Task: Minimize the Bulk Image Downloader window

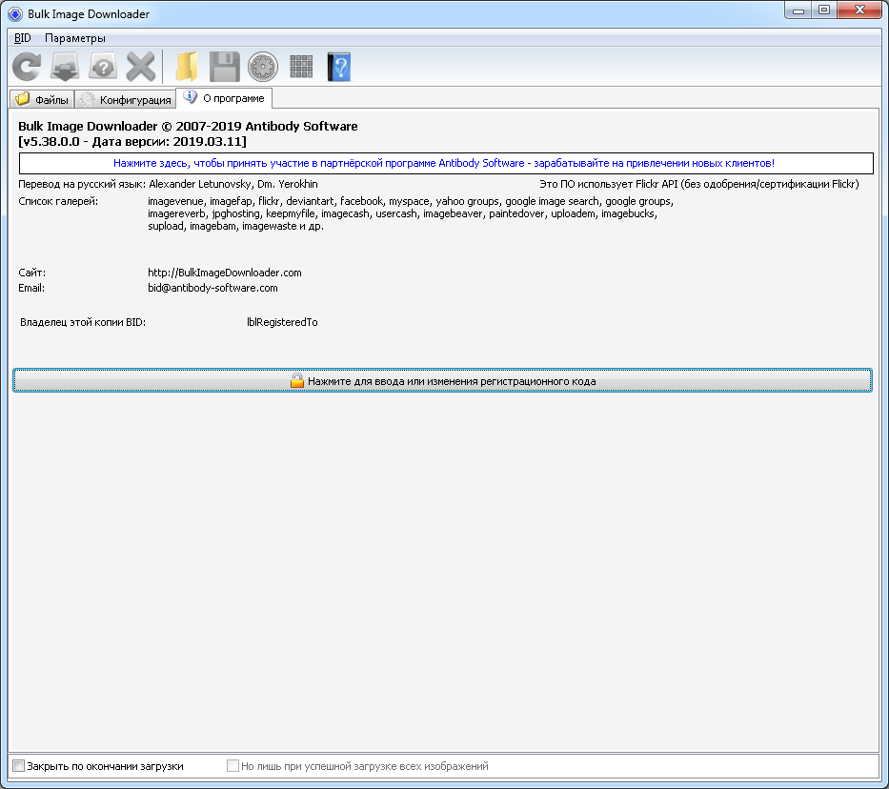Action: click(x=798, y=10)
